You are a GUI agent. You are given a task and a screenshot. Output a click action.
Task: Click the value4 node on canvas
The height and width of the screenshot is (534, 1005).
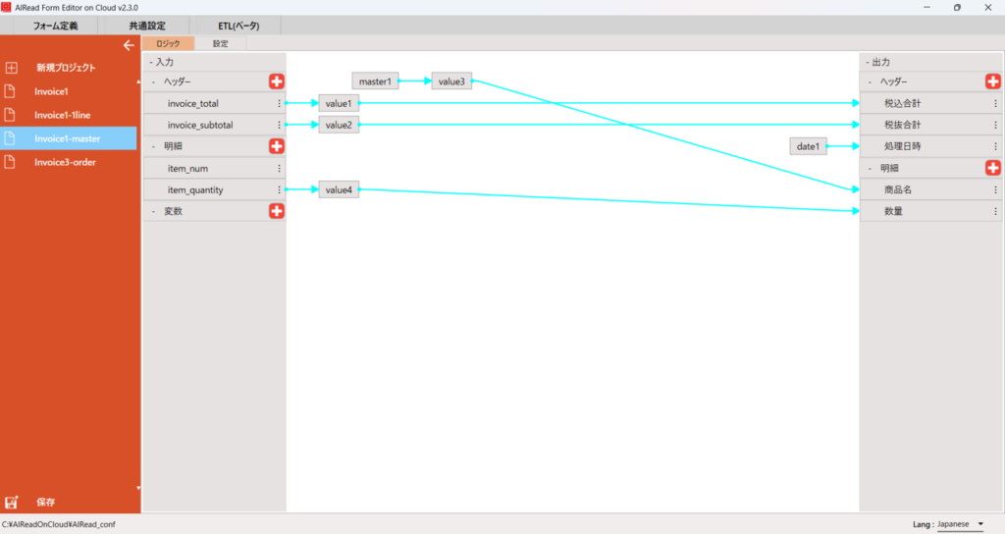pos(339,189)
